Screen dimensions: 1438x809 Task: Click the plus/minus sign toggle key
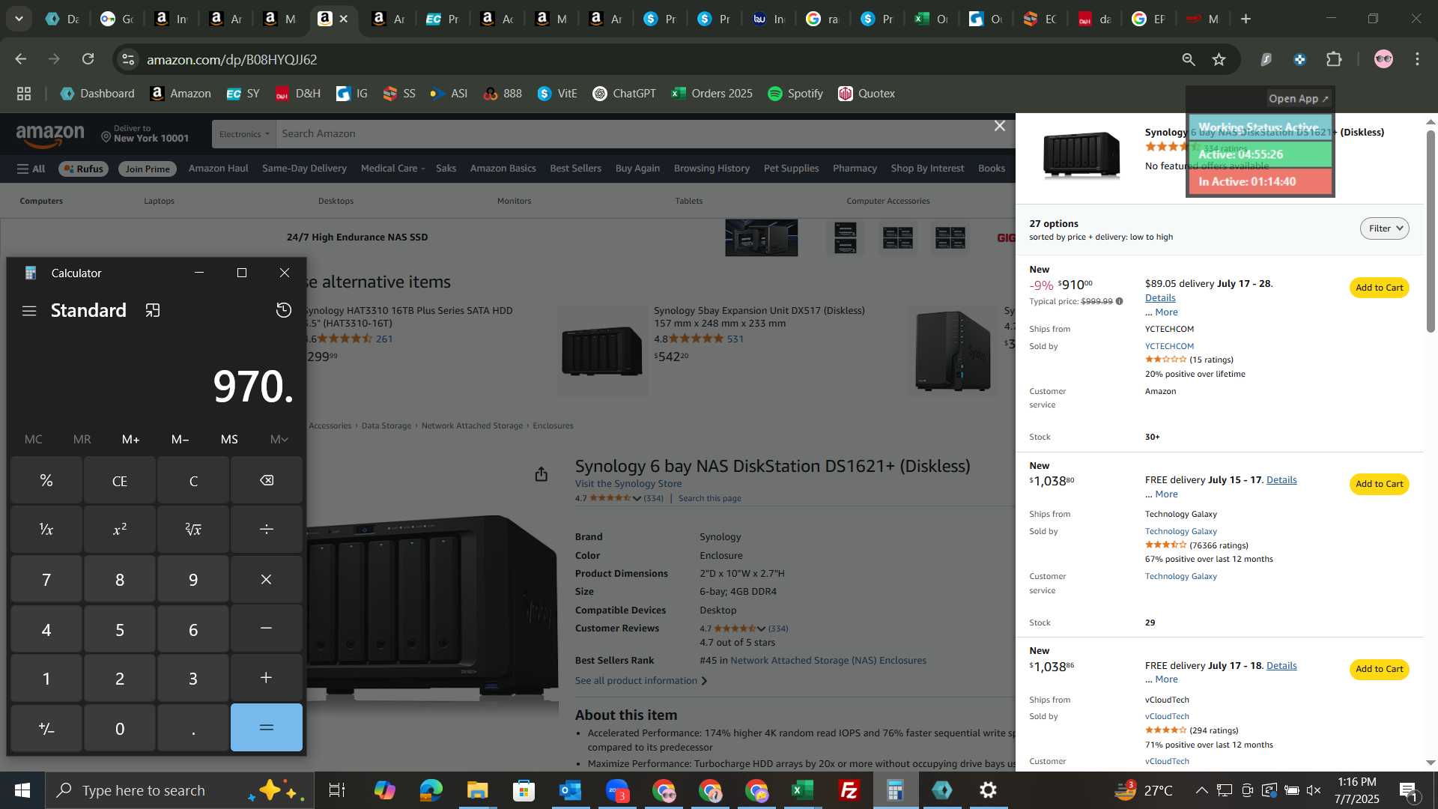point(46,727)
